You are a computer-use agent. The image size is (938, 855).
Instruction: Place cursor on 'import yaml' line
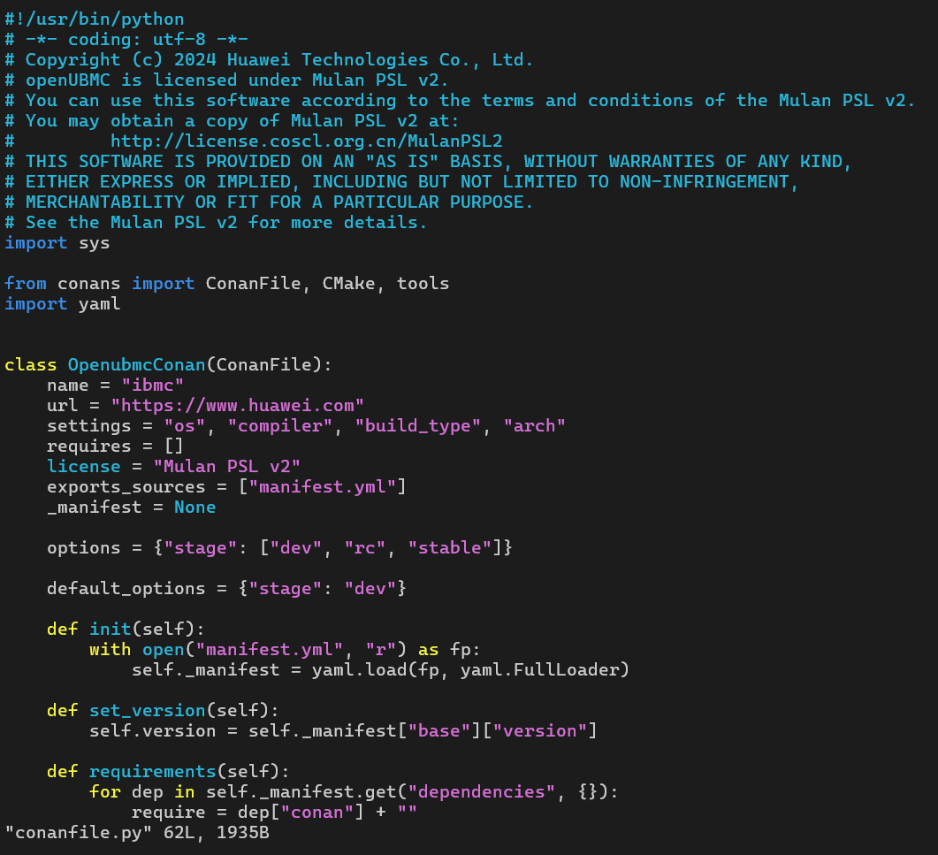[62, 304]
